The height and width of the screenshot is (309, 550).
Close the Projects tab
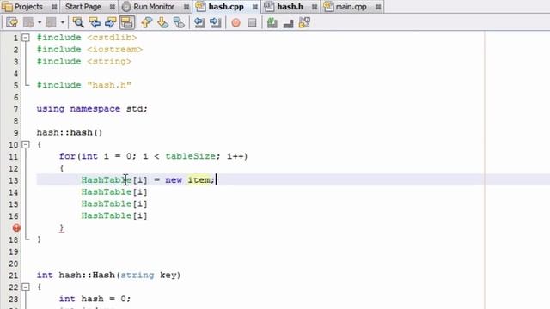coord(54,7)
